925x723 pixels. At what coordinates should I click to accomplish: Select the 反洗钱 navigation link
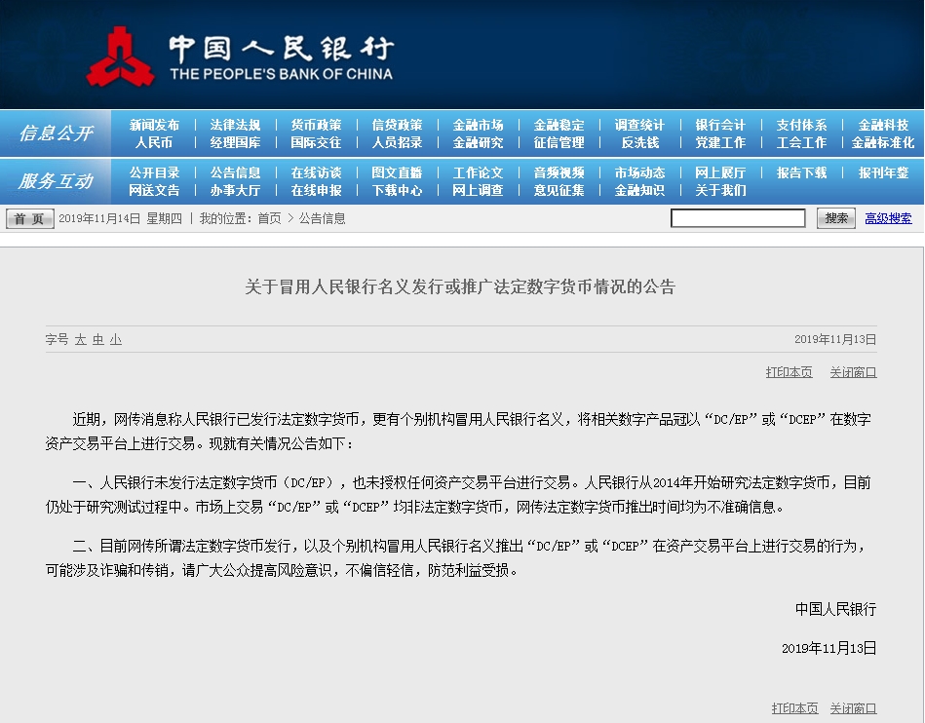click(639, 143)
